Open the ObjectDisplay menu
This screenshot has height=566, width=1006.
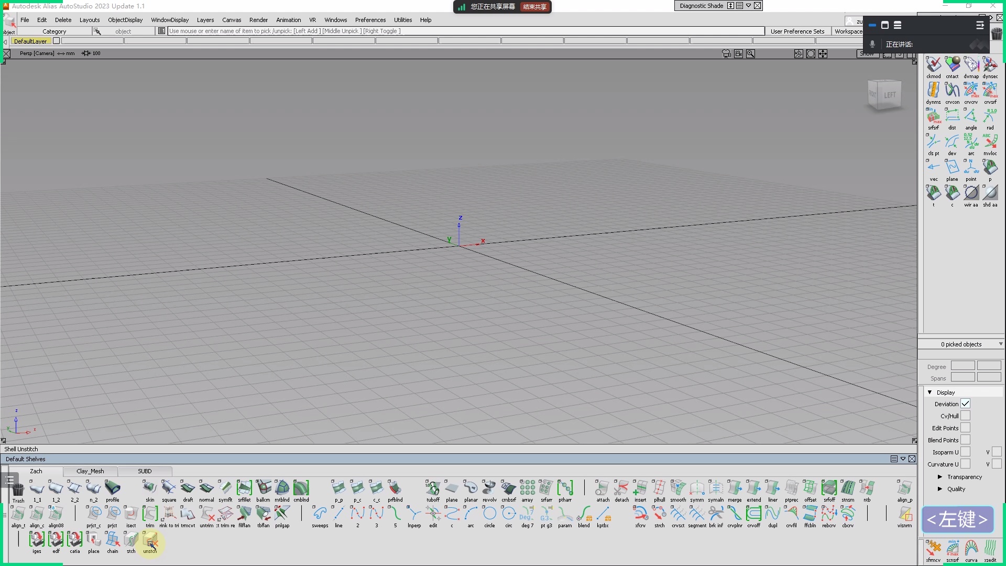click(125, 20)
